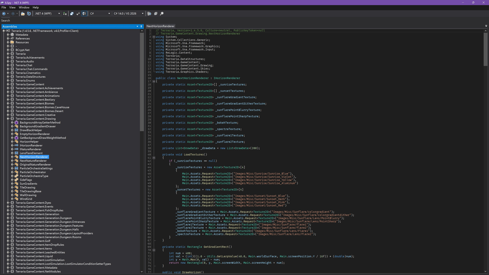This screenshot has height=275, width=489.
Task: Open the Search side pane tab
Action: [x=6, y=21]
